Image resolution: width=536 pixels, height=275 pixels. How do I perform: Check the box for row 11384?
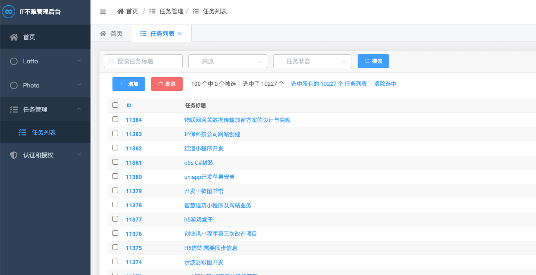(x=115, y=119)
